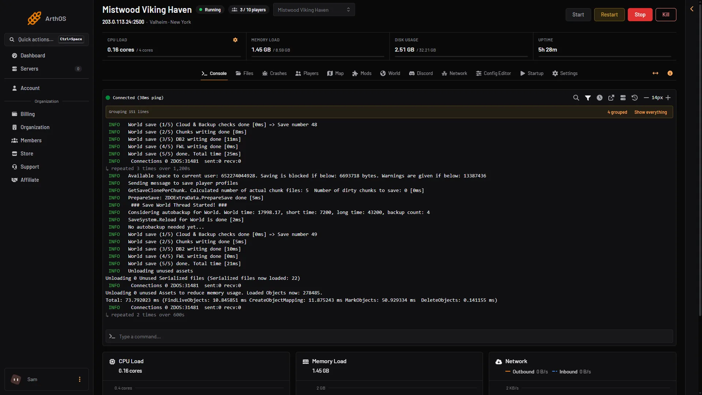Screen dimensions: 702x395
Task: Click Sam's avatar image
Action: [x=16, y=380]
